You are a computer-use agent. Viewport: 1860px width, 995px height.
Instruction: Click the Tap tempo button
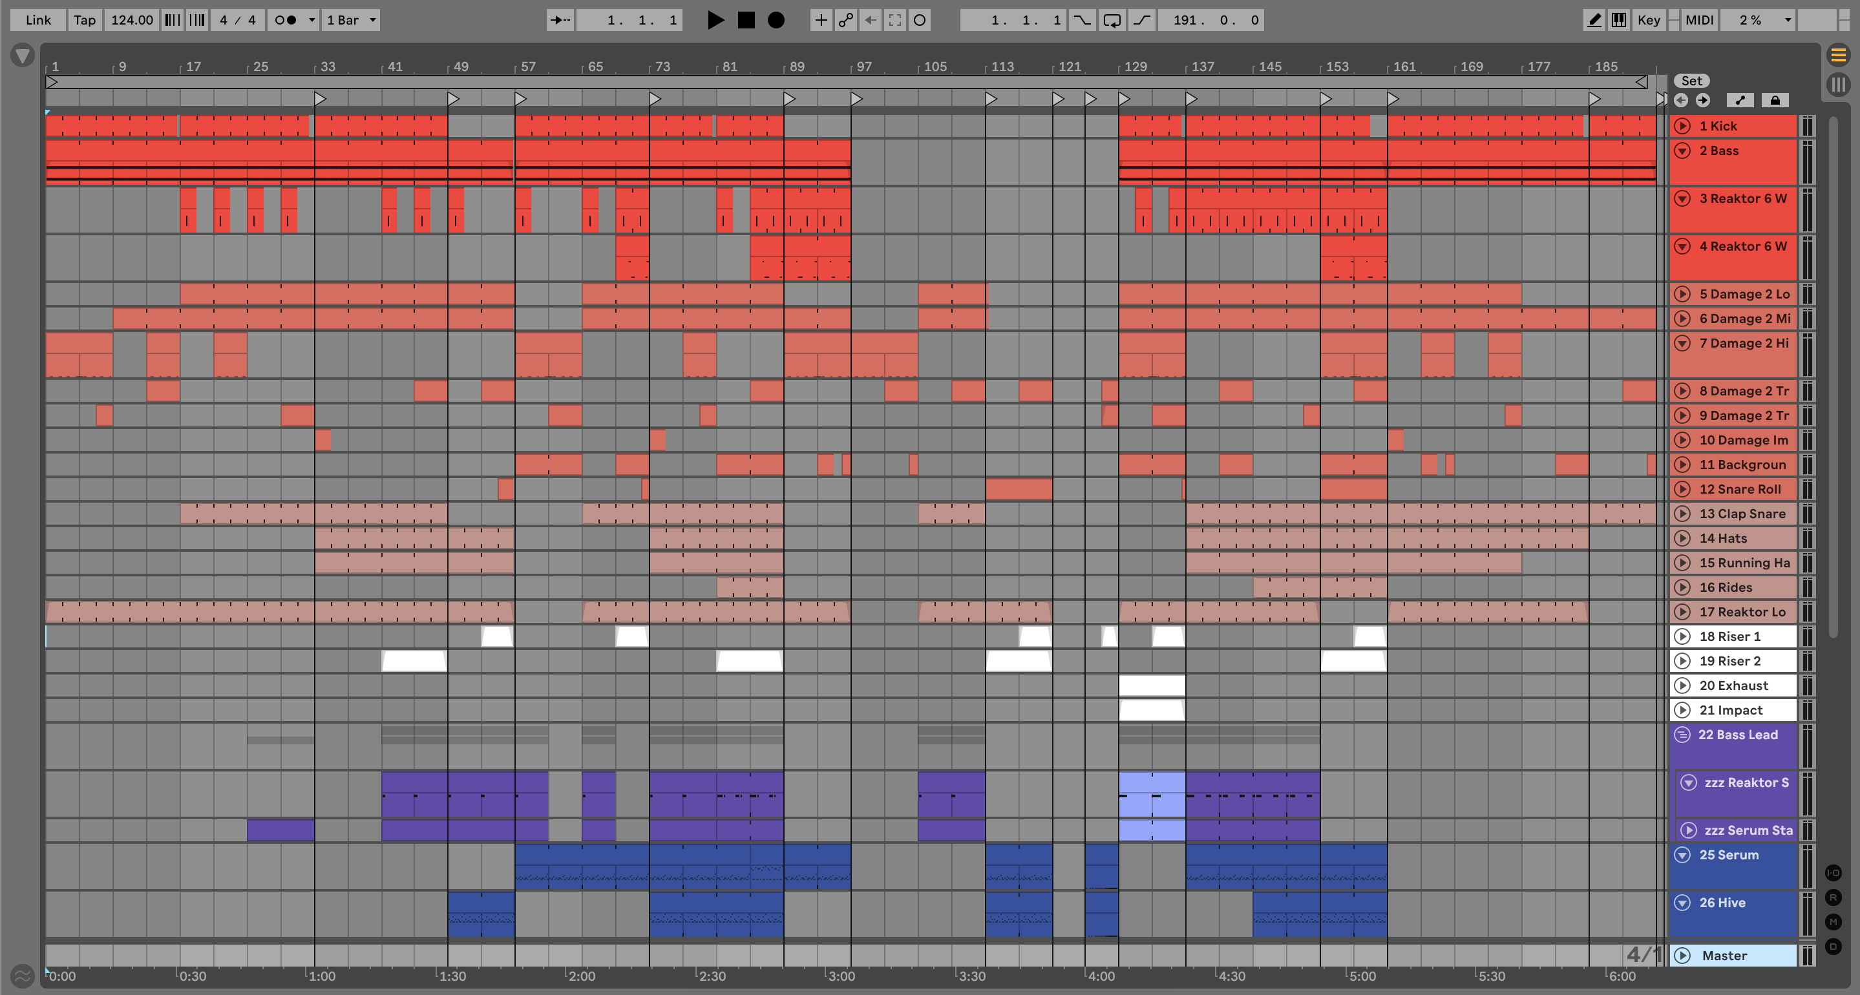(85, 20)
